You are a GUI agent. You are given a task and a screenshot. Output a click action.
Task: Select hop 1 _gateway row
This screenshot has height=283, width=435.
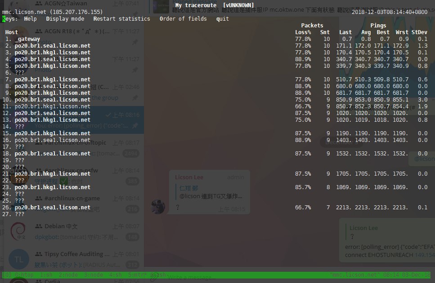[x=215, y=39]
